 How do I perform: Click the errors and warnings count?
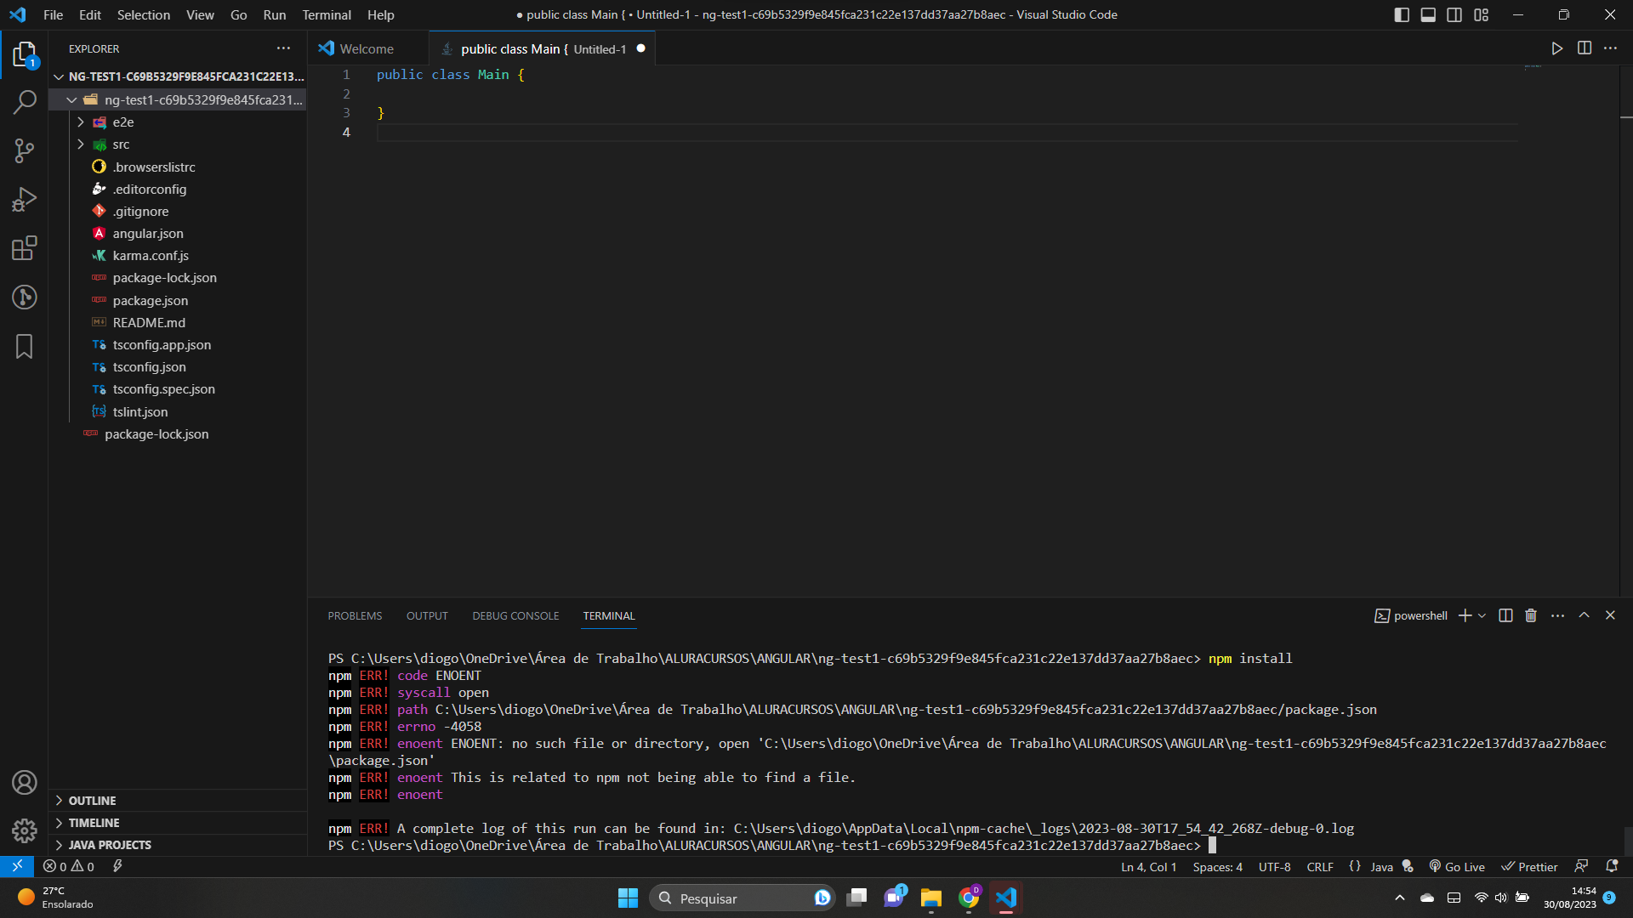[69, 866]
